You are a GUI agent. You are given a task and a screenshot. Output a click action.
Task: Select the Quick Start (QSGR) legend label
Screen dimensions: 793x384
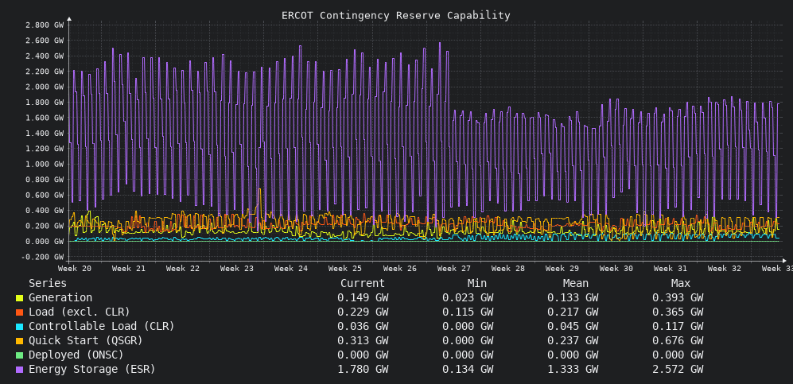point(85,340)
